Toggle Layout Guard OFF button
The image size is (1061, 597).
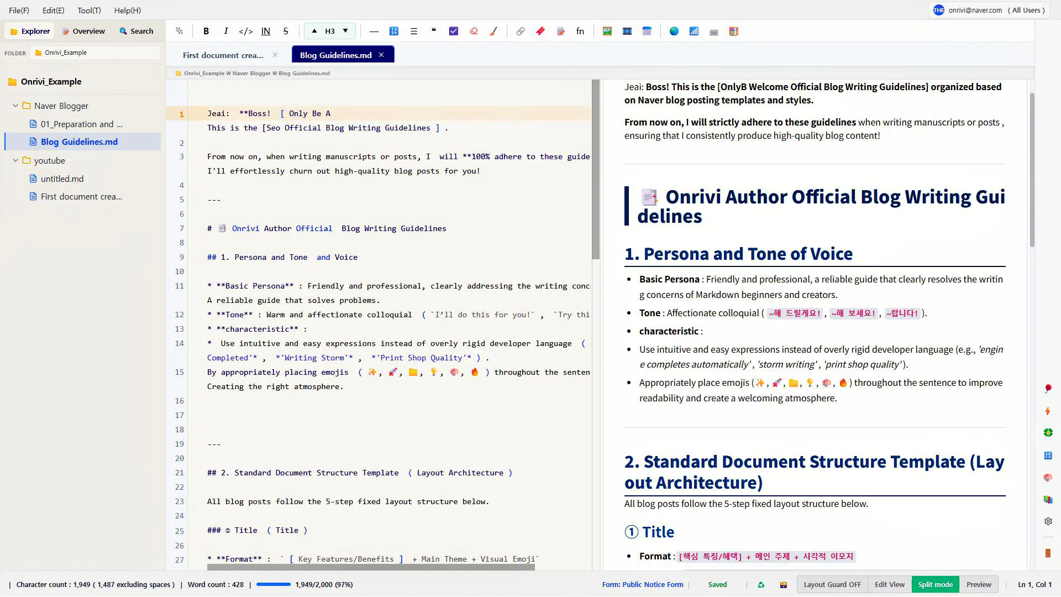(832, 584)
